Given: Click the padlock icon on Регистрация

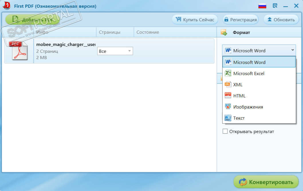Looking at the screenshot, I should pos(226,19).
